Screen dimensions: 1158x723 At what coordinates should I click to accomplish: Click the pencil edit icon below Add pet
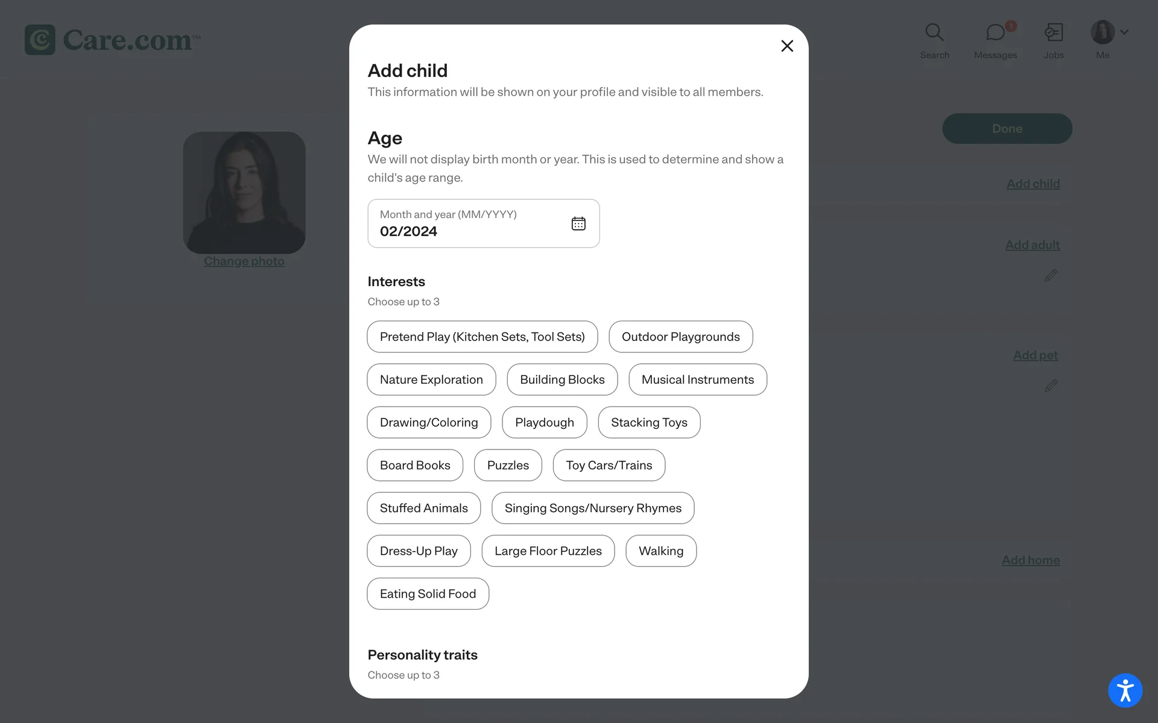pyautogui.click(x=1051, y=386)
